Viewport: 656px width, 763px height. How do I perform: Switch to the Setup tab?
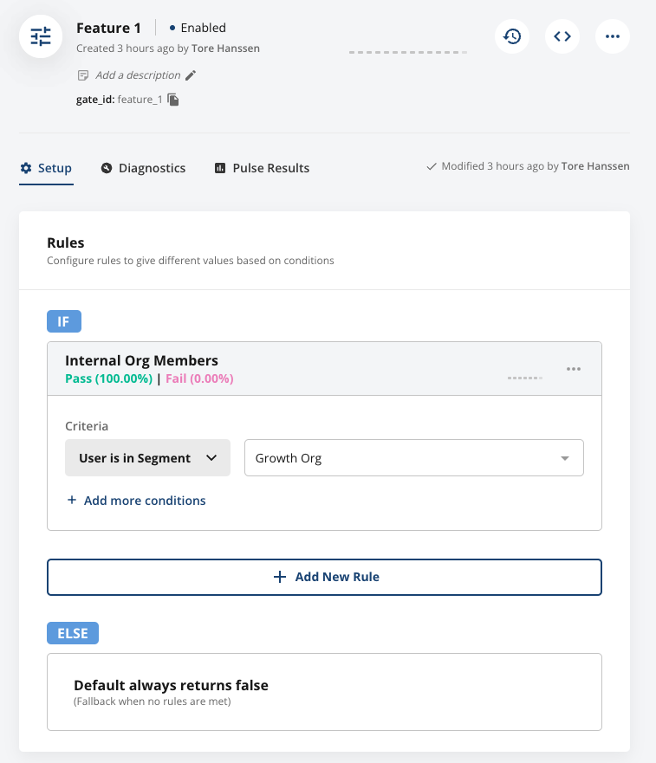[x=46, y=168]
